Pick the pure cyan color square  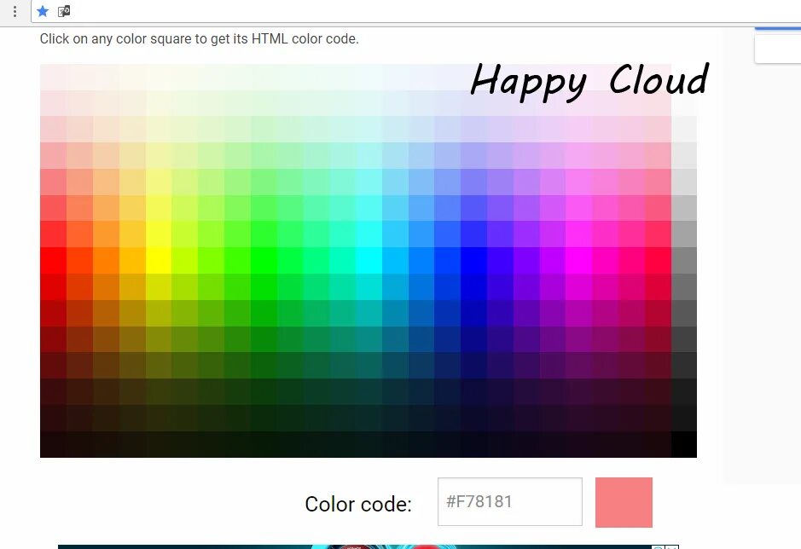coord(369,260)
